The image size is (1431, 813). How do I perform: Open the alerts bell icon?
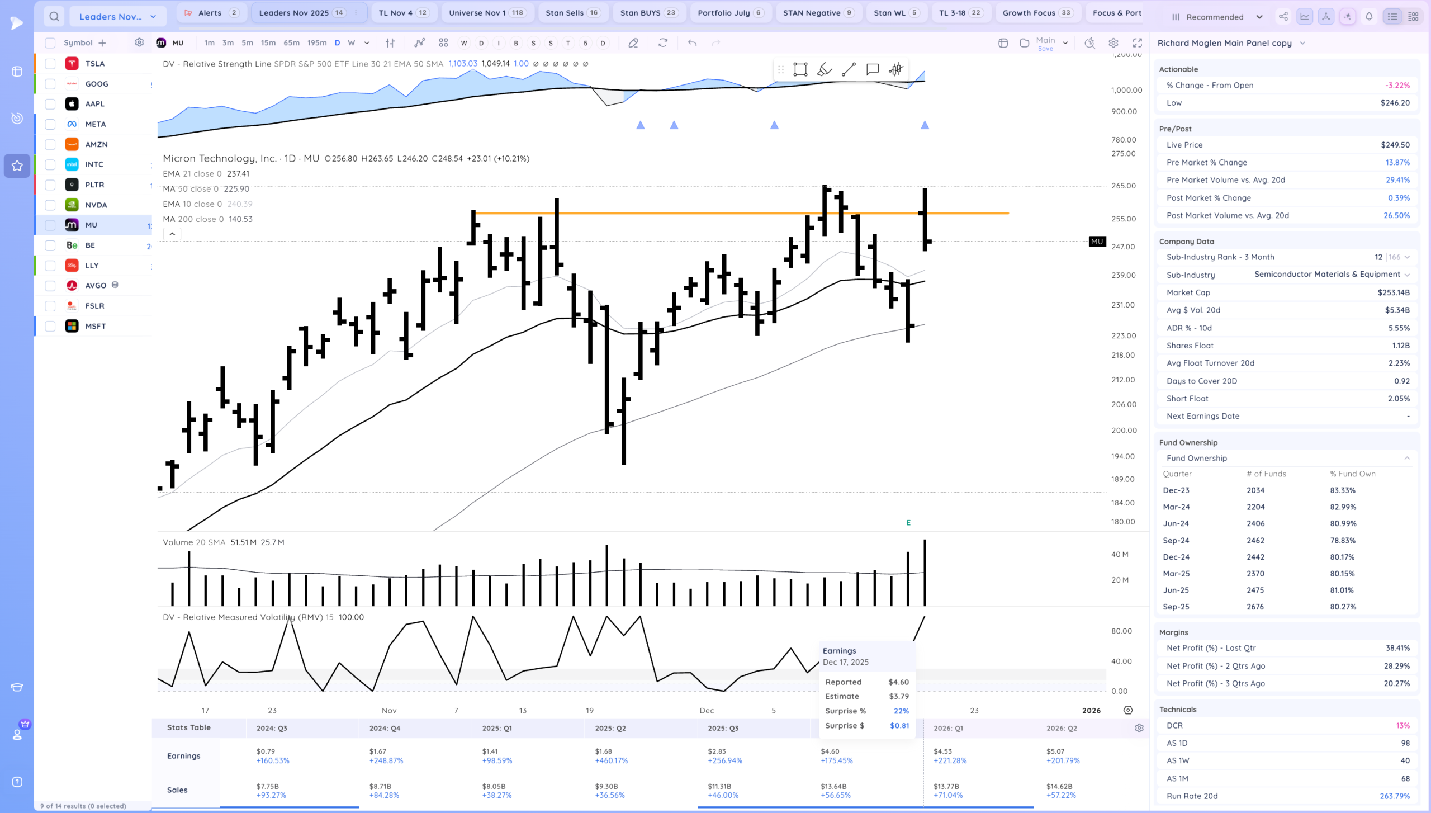1369,17
